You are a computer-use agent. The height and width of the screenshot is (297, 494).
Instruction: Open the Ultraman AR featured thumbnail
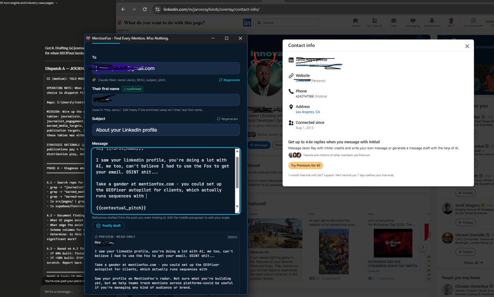click(x=275, y=234)
